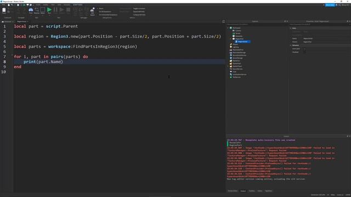Screen dimensions: 351x197
Task: Select ReplicatedFirst in Explorer
Action: coord(237,50)
